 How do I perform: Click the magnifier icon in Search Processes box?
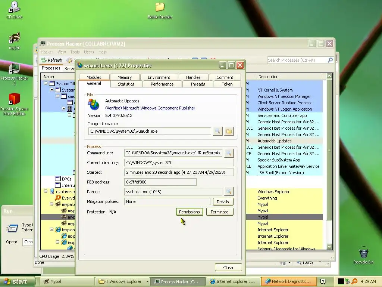point(330,60)
